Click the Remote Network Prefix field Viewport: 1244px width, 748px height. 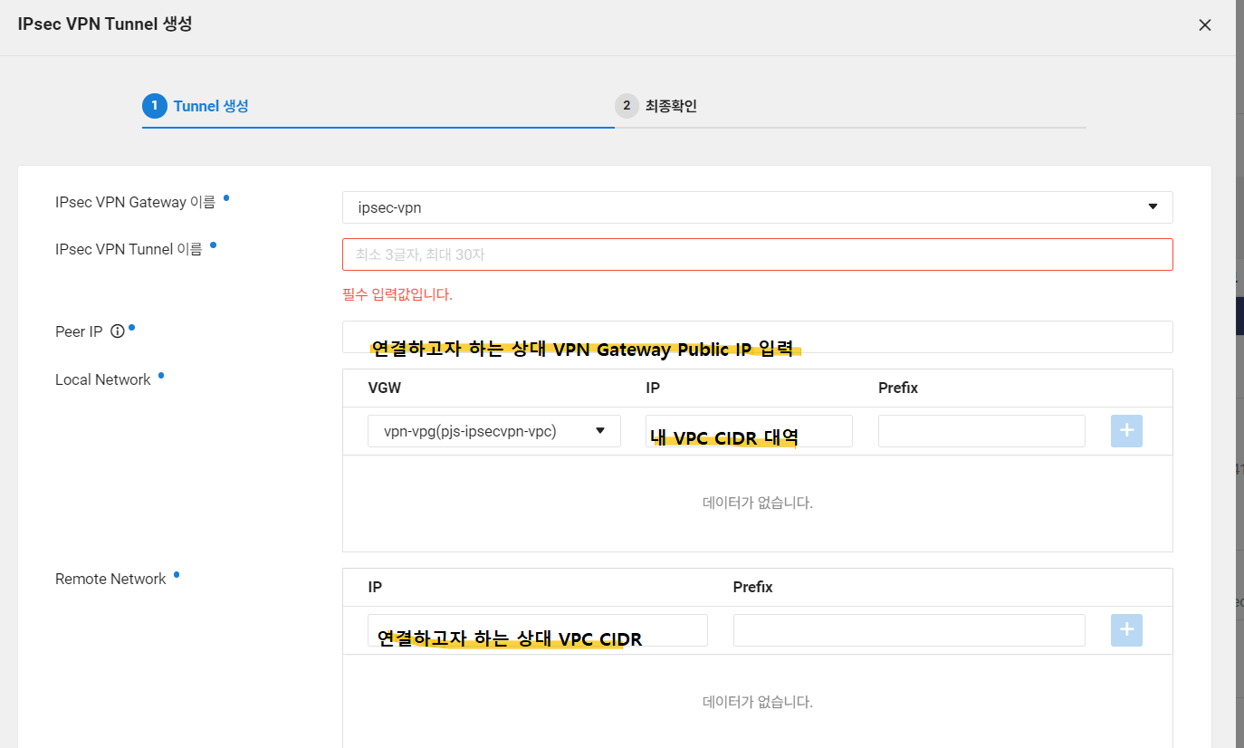coord(909,630)
